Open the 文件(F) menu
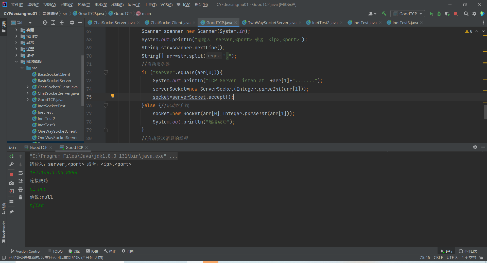The image size is (487, 263). pos(17,5)
